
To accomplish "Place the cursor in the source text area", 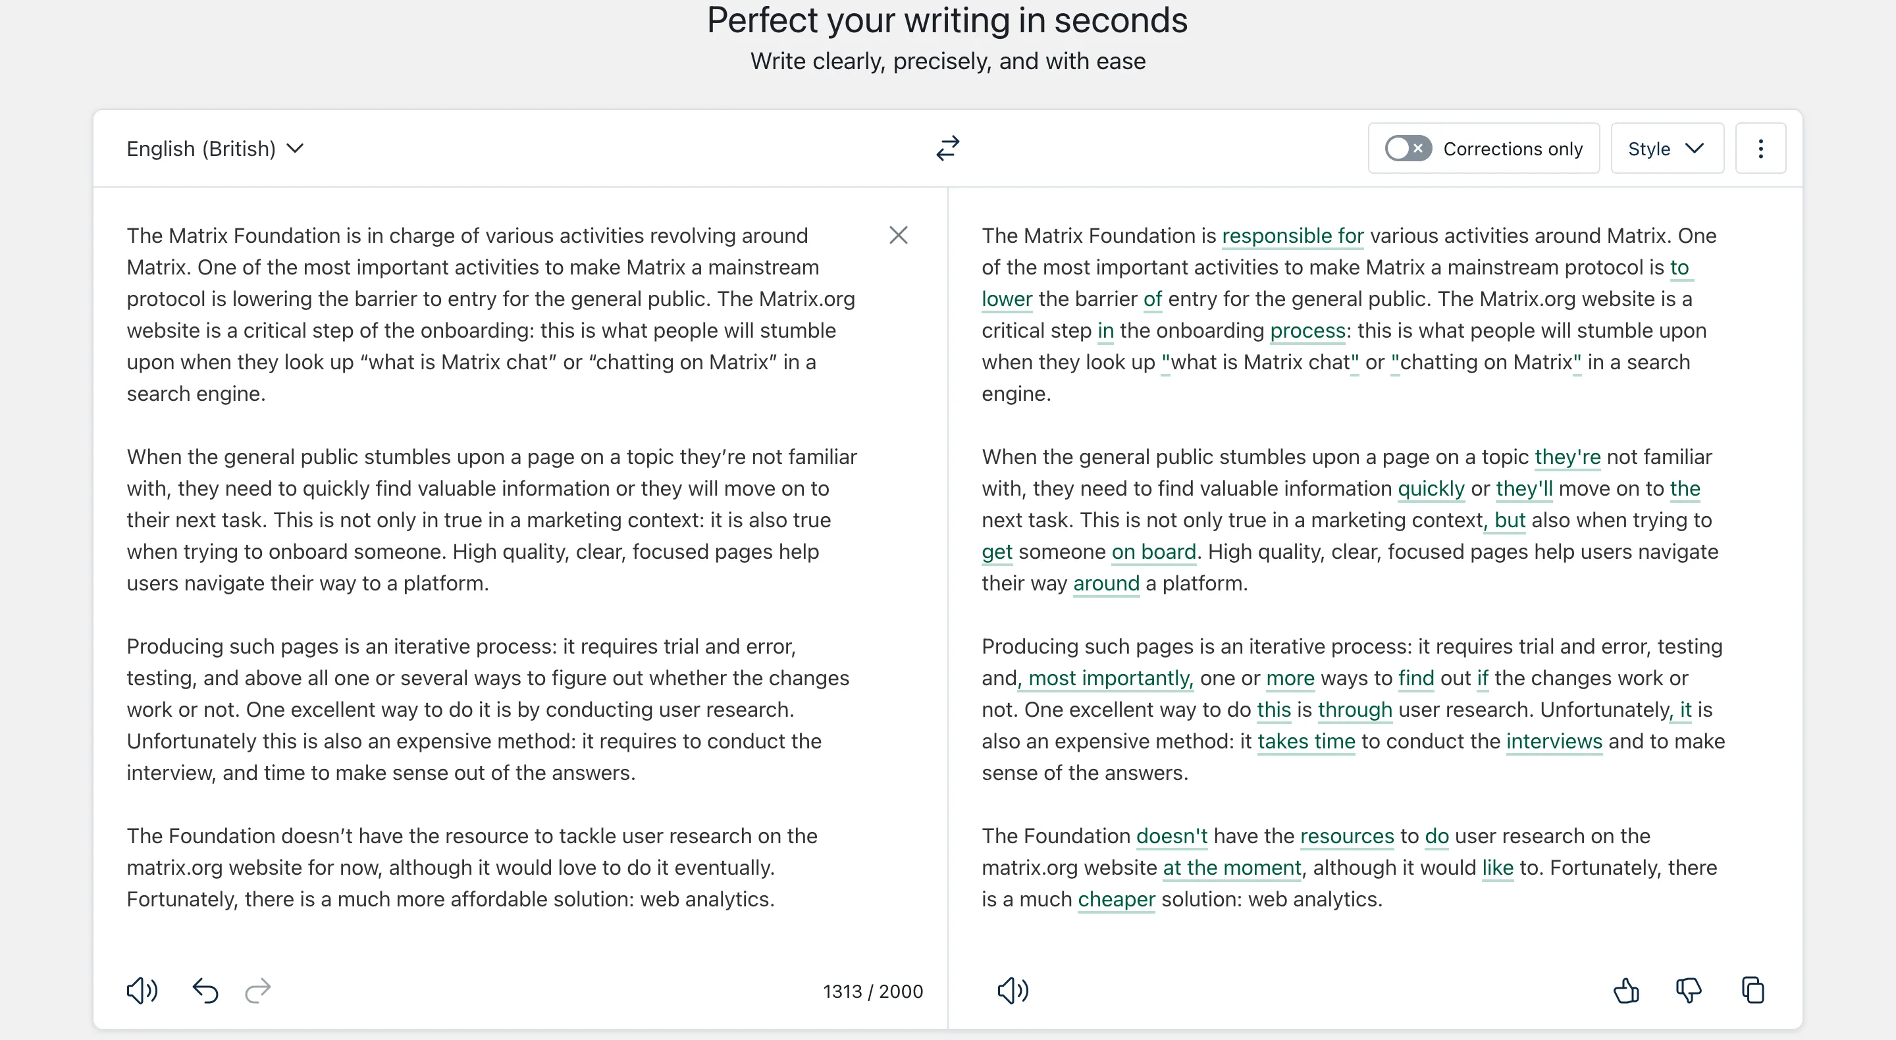I will [486, 515].
